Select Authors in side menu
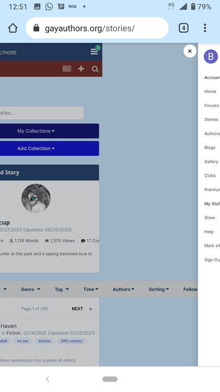Image resolution: width=220 pixels, height=392 pixels. click(x=212, y=133)
